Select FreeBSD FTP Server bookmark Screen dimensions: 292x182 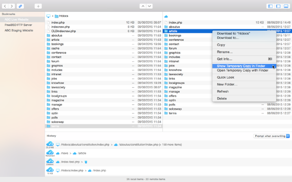(x=22, y=25)
